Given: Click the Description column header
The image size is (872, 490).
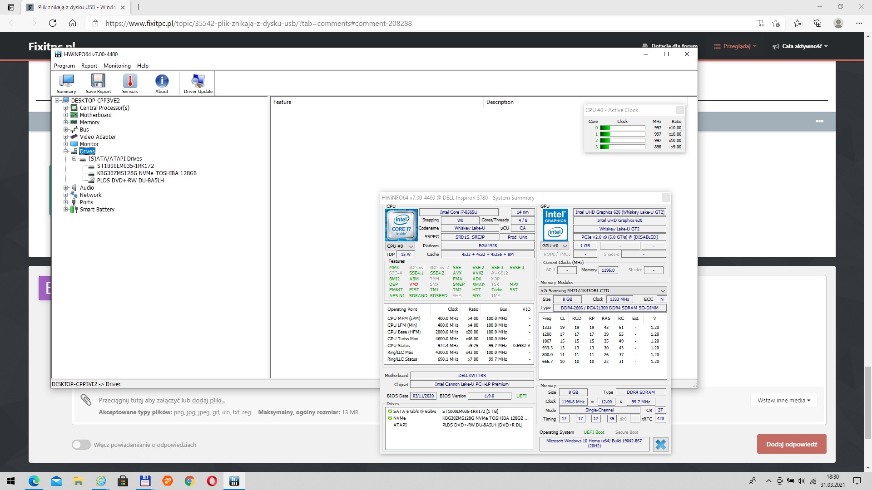Looking at the screenshot, I should [585, 102].
